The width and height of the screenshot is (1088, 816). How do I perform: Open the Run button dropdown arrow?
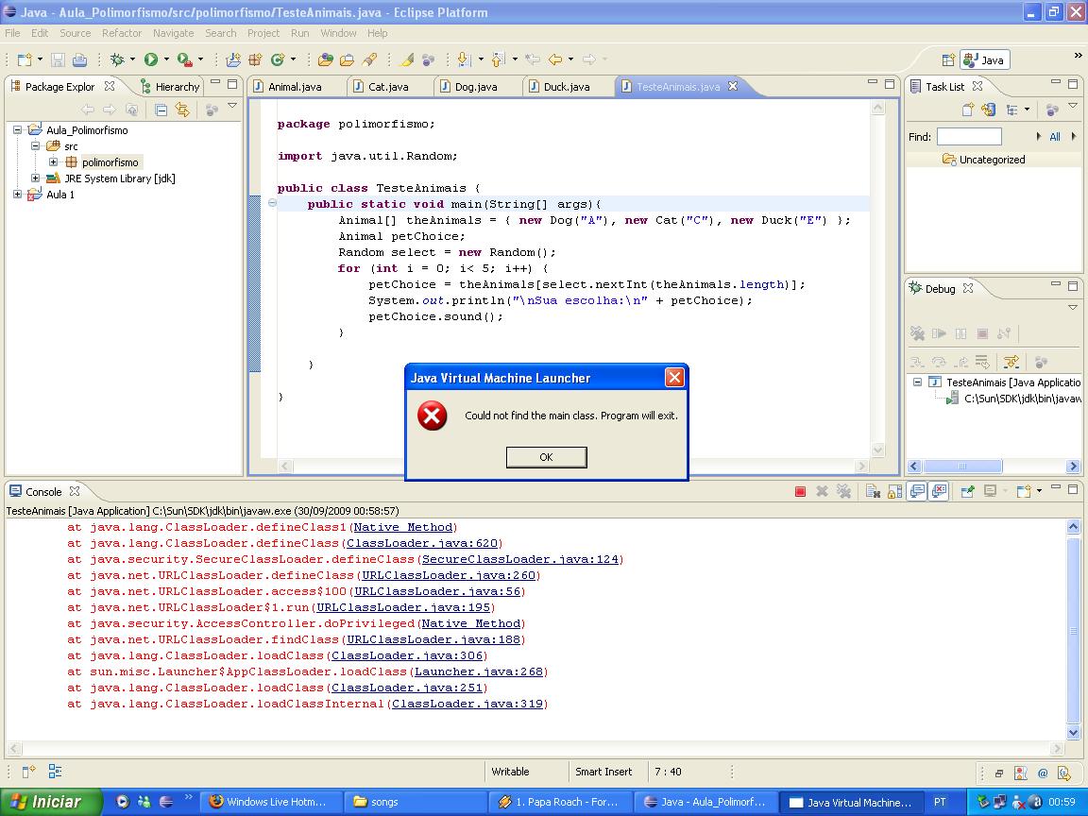click(166, 59)
